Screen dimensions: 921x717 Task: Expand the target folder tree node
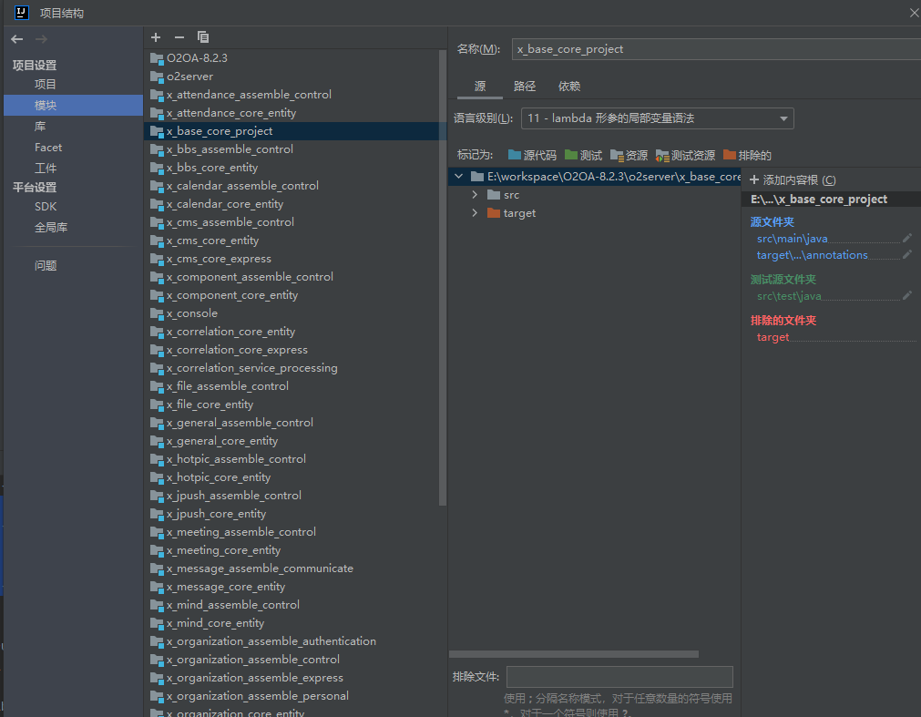pos(475,213)
